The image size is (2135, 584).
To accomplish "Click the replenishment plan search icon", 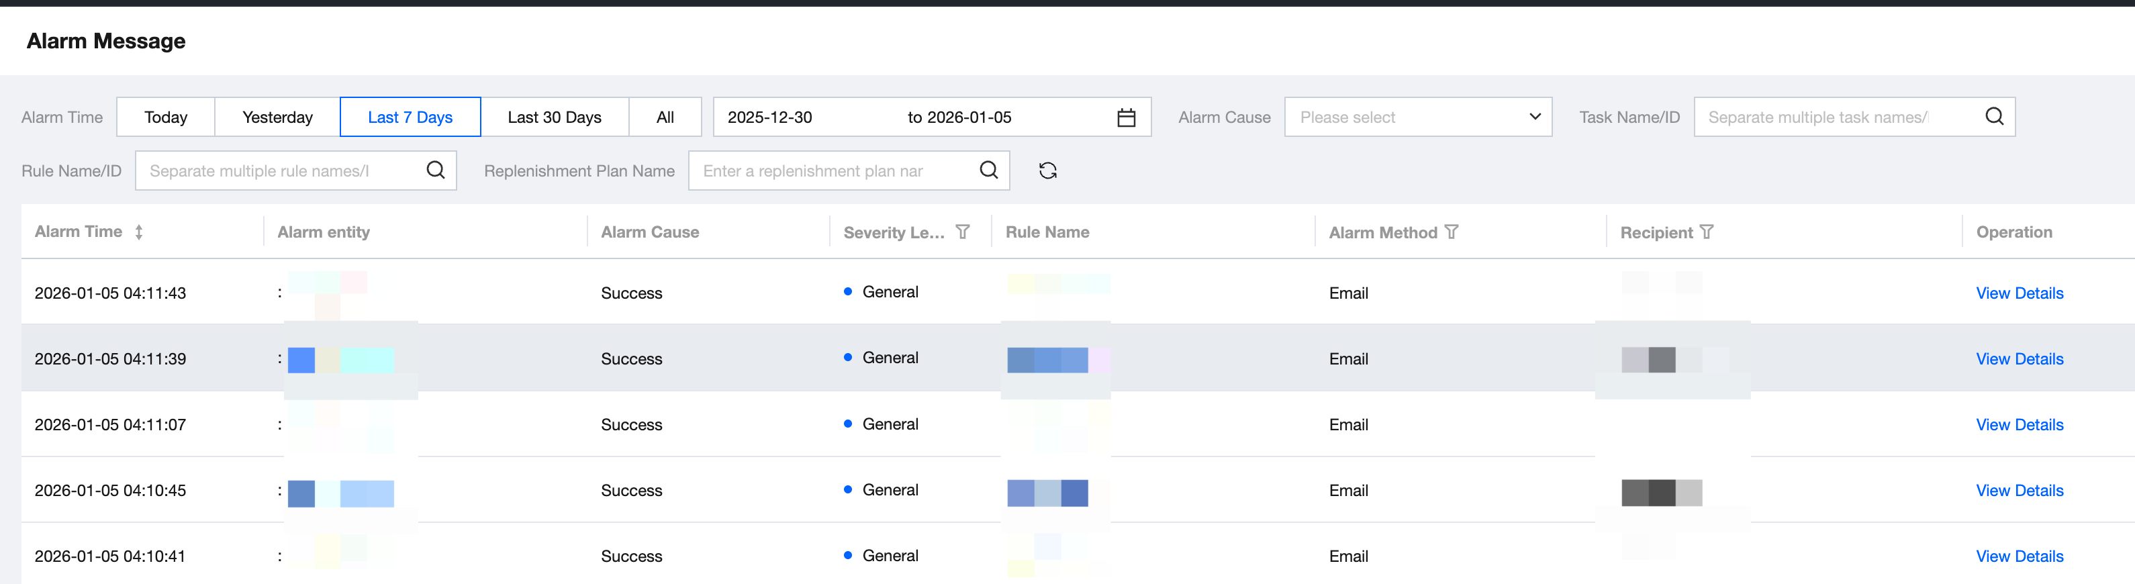I will click(x=988, y=170).
